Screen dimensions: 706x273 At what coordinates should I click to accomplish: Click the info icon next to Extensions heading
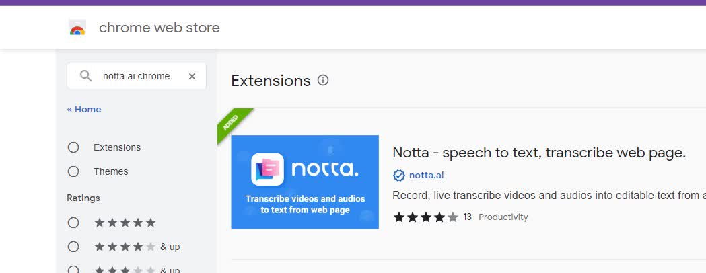pos(323,80)
